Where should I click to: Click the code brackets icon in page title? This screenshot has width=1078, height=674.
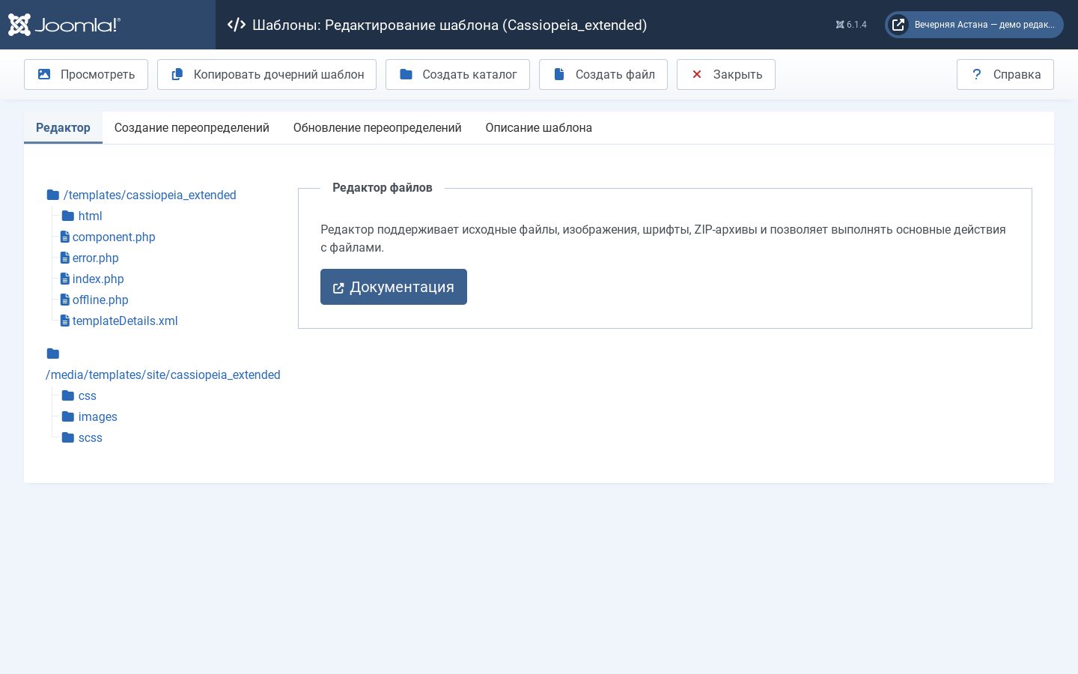(237, 25)
